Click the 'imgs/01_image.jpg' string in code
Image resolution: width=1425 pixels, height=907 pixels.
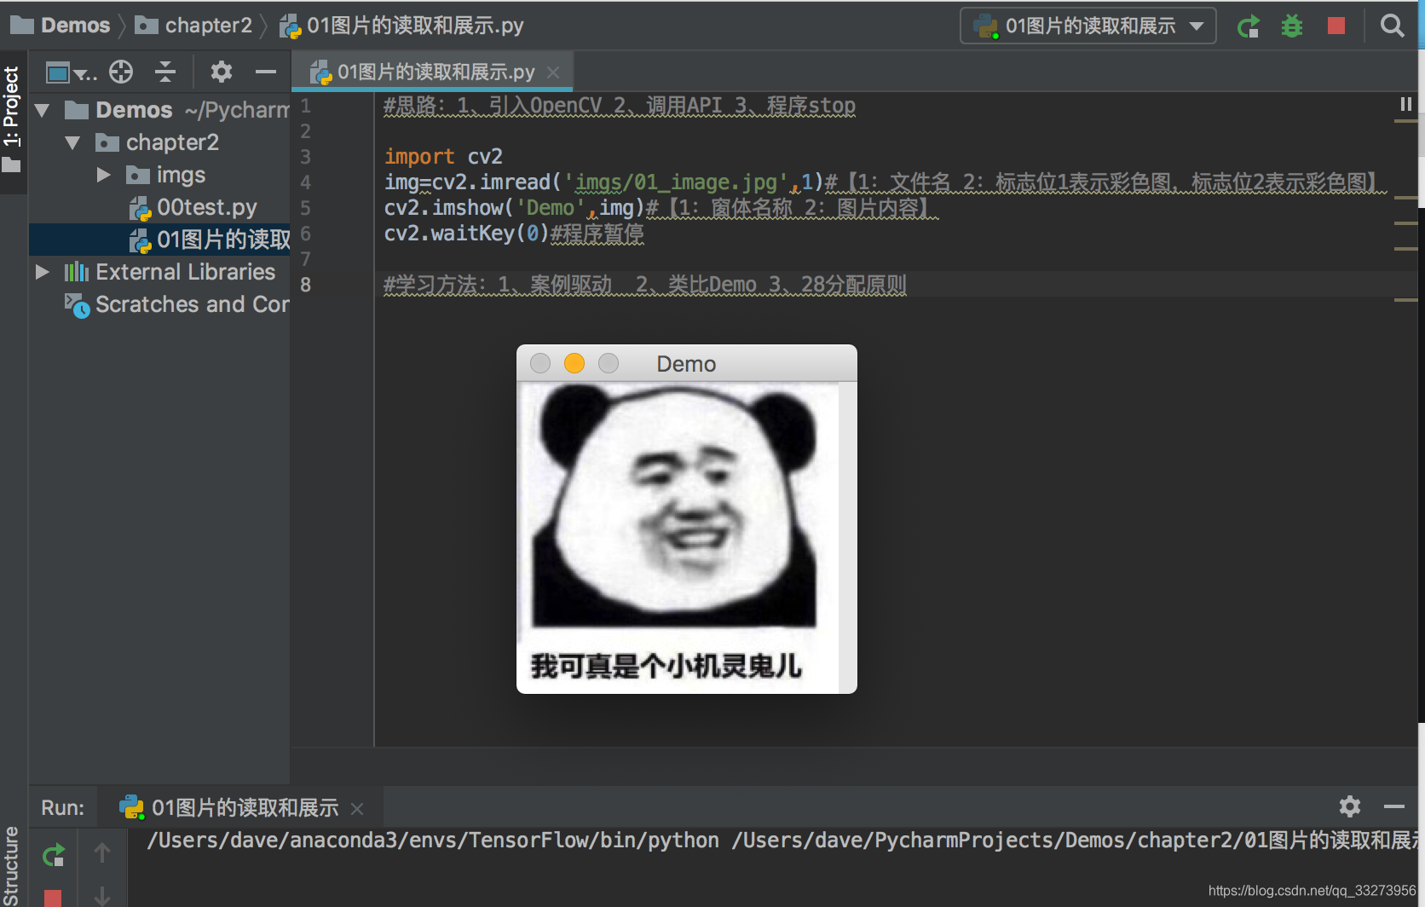pos(676,182)
